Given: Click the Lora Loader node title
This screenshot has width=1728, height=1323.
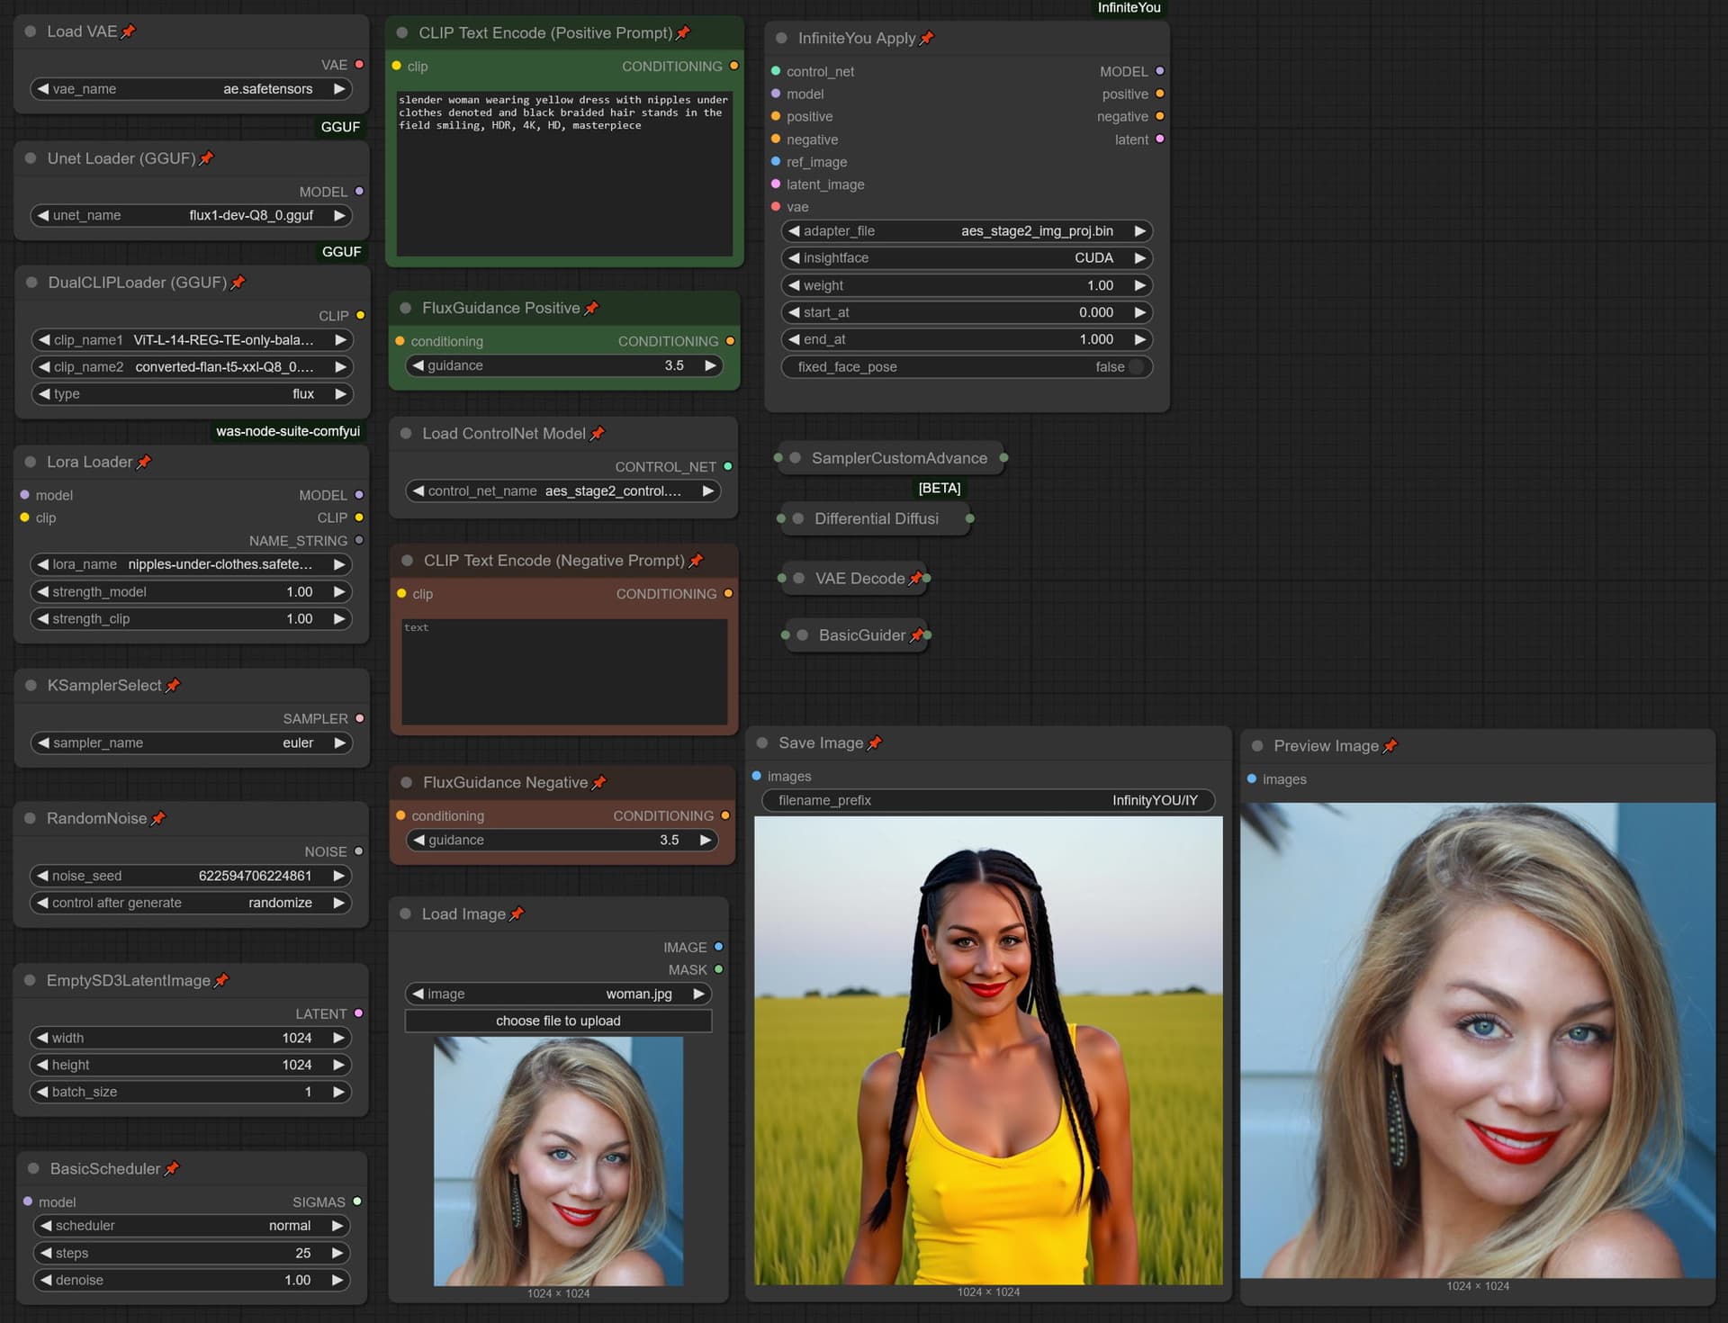Looking at the screenshot, I should pyautogui.click(x=89, y=462).
